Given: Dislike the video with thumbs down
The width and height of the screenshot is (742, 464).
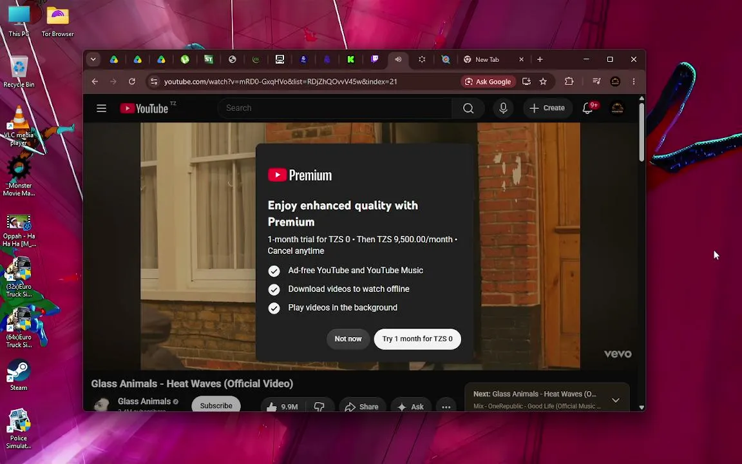Looking at the screenshot, I should [319, 406].
